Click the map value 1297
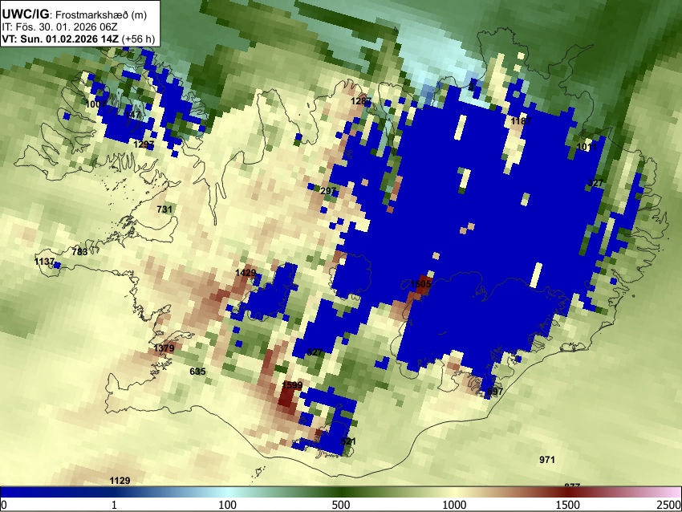 [144, 144]
